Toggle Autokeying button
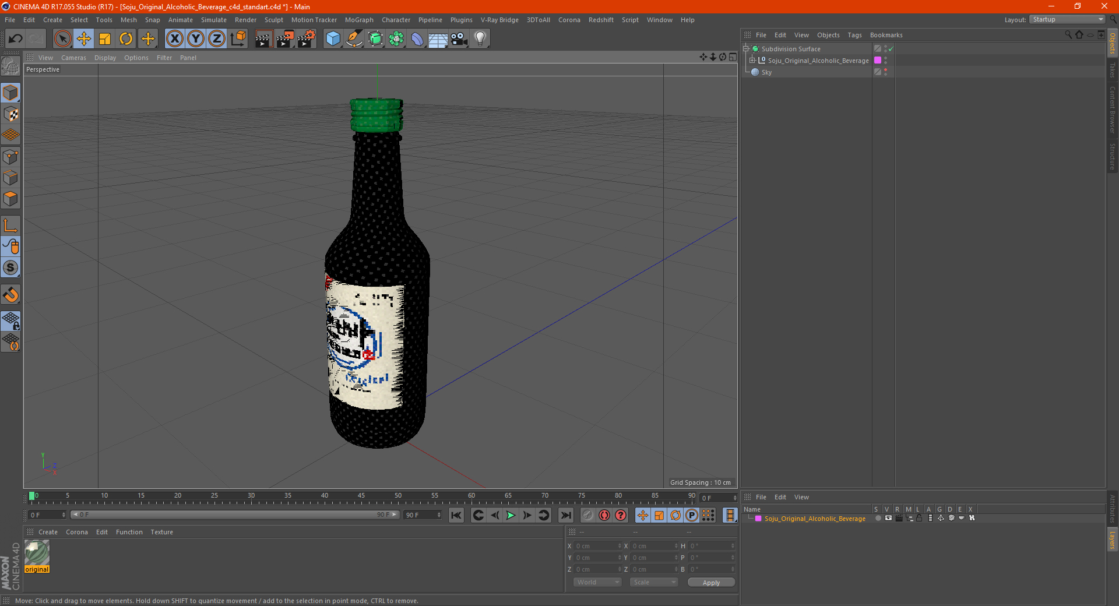Viewport: 1119px width, 606px height. 604,515
